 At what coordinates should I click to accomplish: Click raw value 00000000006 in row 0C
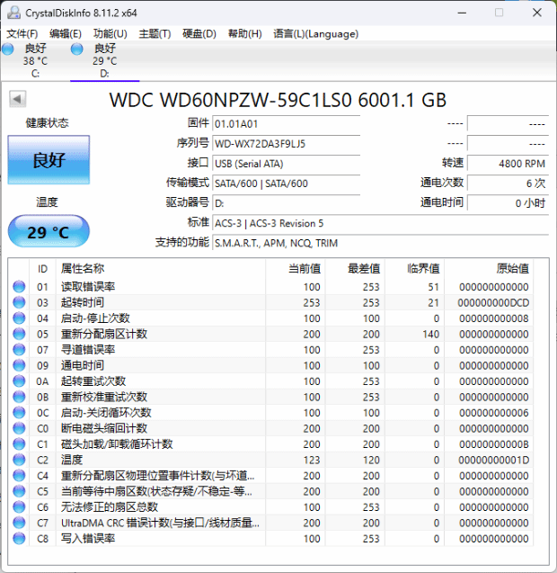[494, 413]
